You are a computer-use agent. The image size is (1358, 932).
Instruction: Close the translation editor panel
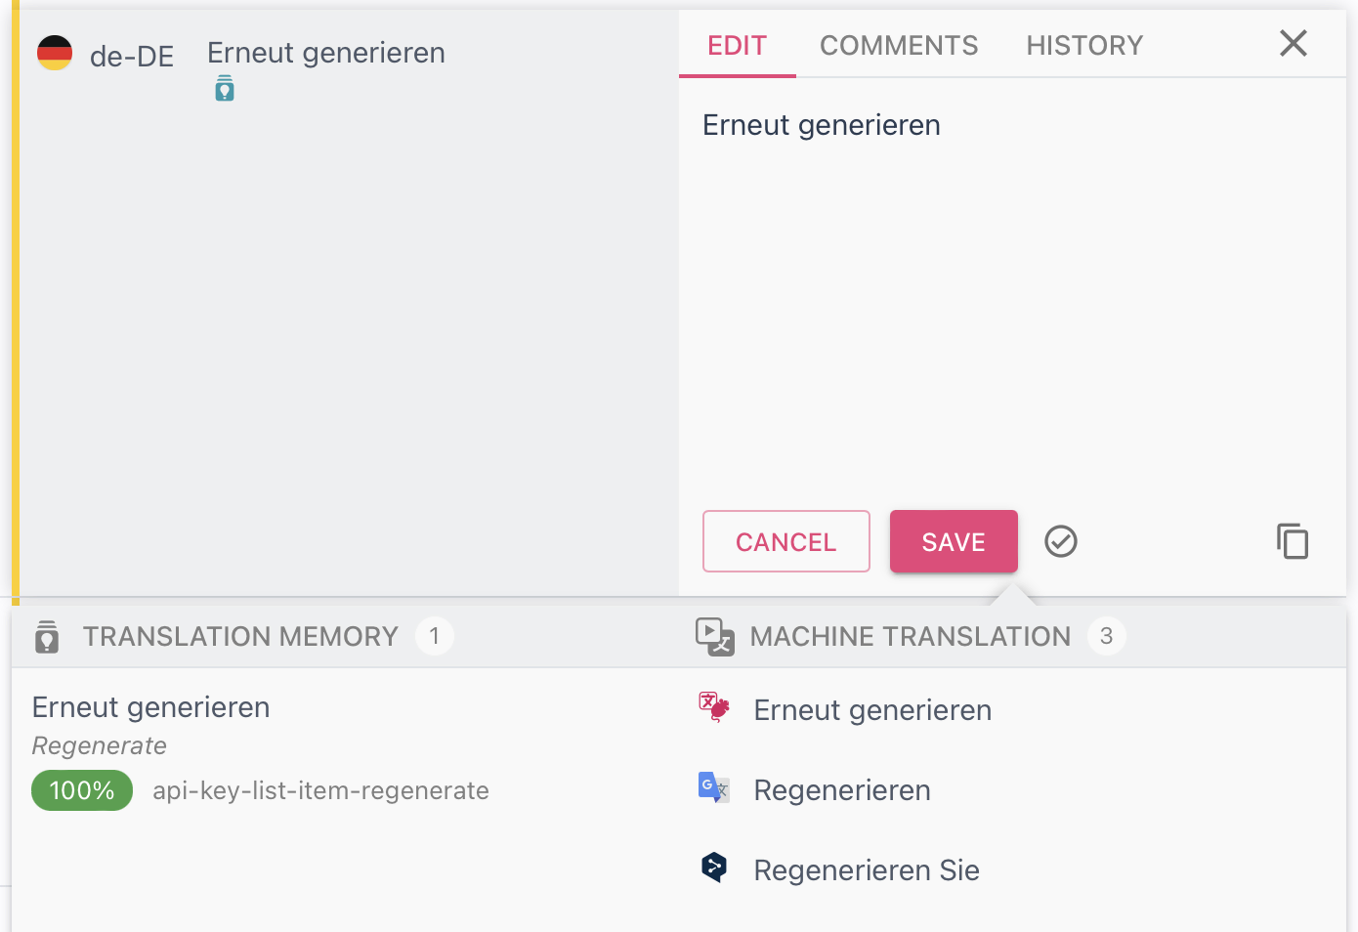pyautogui.click(x=1293, y=43)
